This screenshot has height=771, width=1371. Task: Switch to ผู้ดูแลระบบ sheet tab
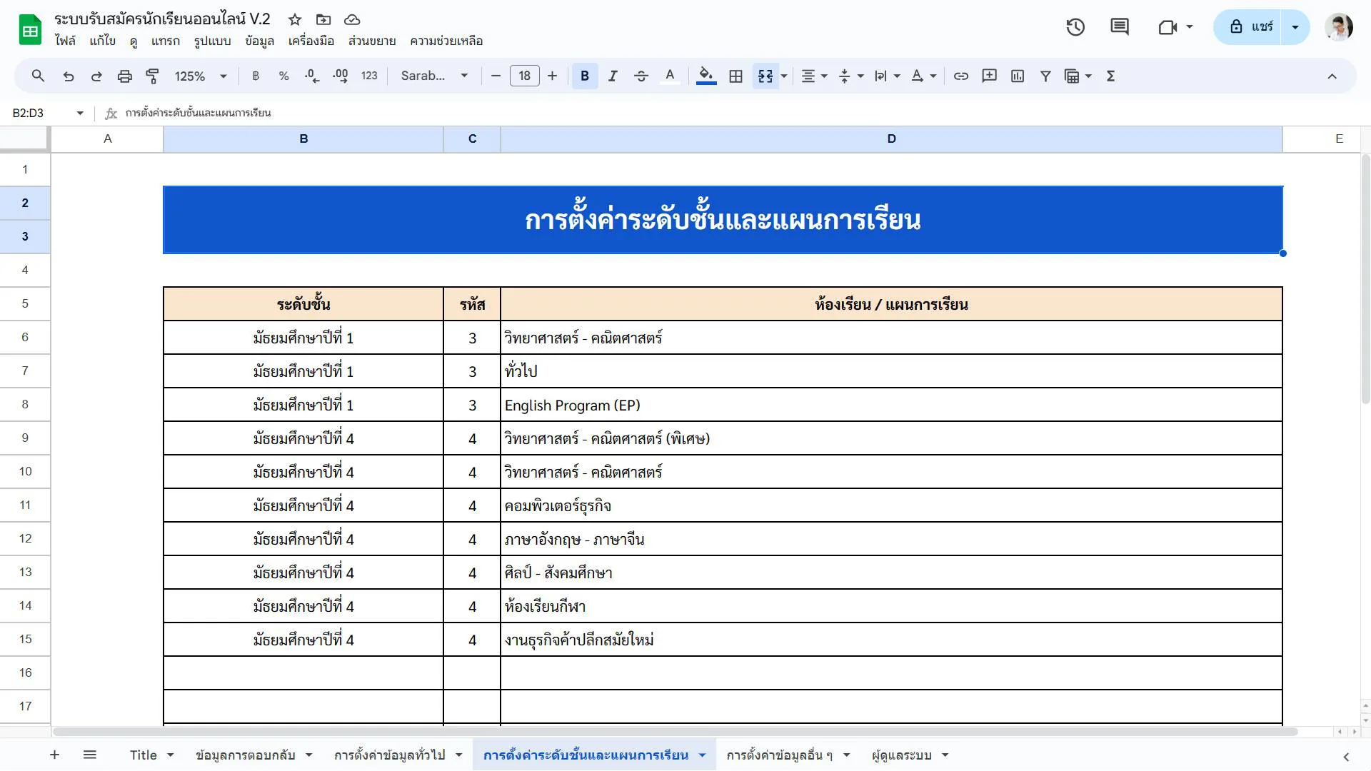902,755
